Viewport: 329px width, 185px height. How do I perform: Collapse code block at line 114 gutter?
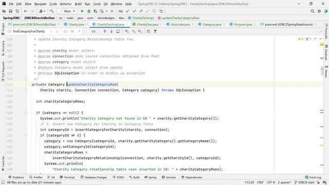click(x=26, y=90)
